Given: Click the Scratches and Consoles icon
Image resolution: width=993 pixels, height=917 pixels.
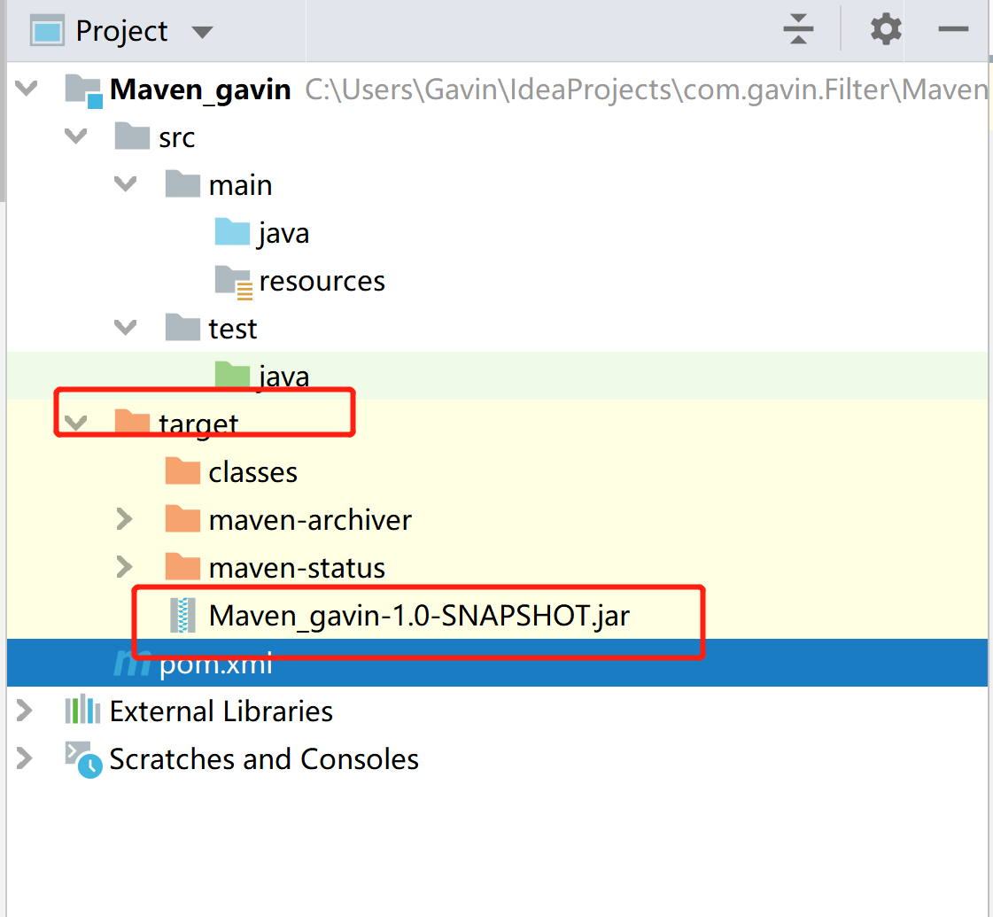Looking at the screenshot, I should [x=83, y=759].
